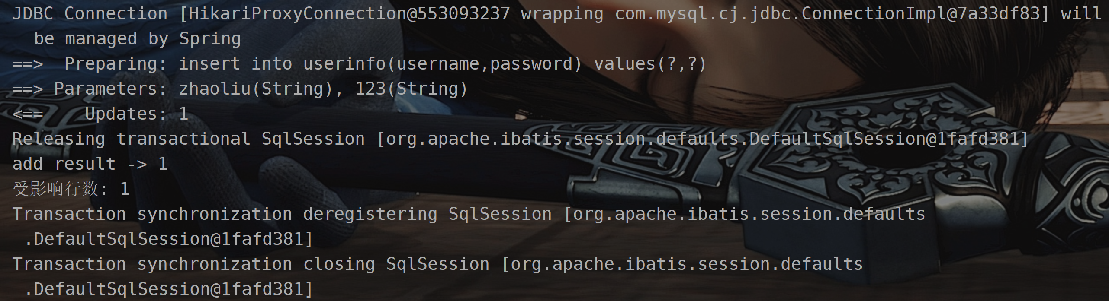Image resolution: width=1109 pixels, height=301 pixels.
Task: Click the 'add result -> 1' output
Action: coord(90,164)
